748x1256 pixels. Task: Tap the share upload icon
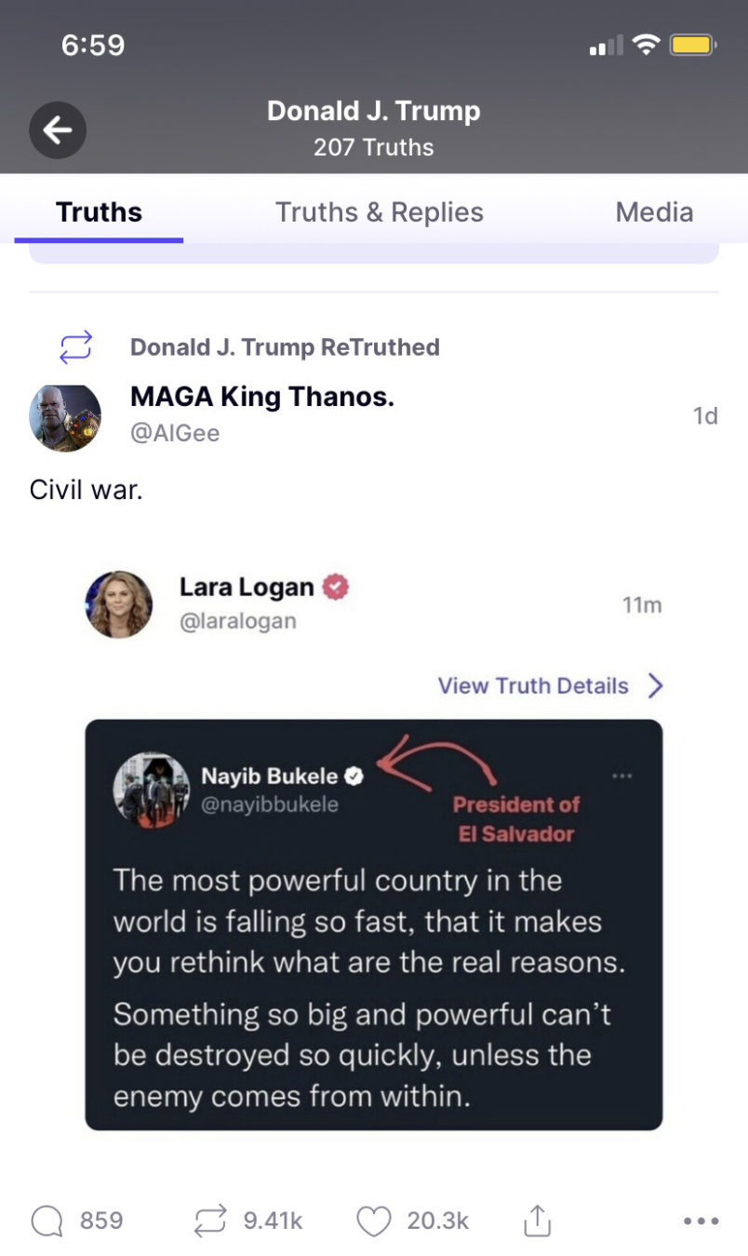[x=537, y=1221]
